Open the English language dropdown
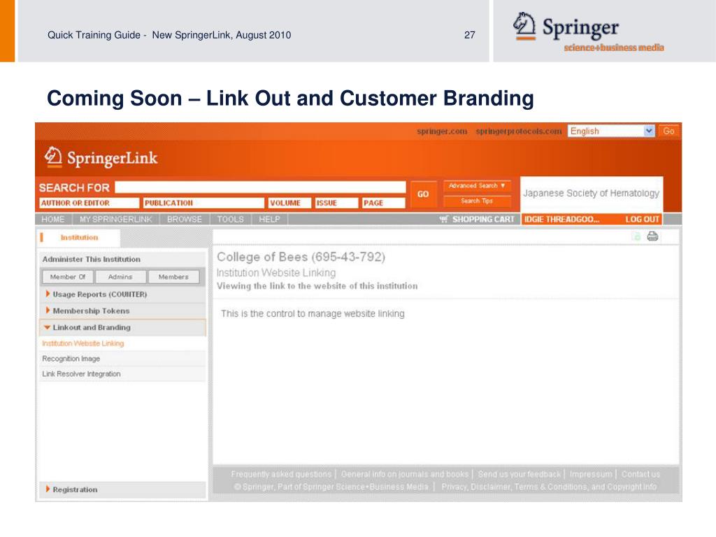 (x=611, y=131)
